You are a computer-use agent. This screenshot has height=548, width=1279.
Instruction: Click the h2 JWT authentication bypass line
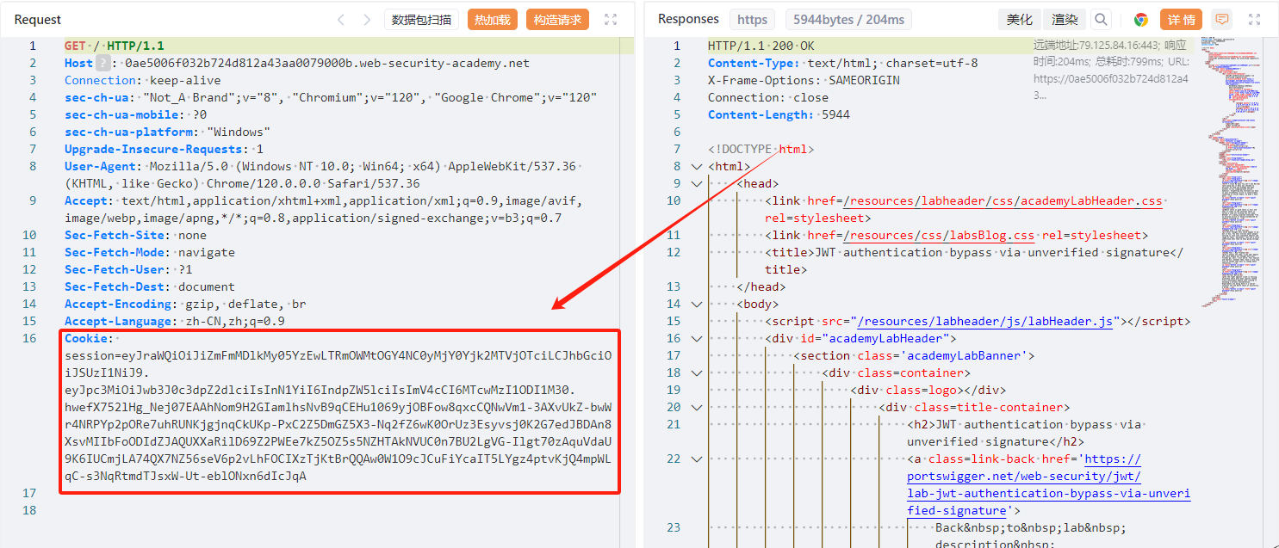(x=1025, y=433)
